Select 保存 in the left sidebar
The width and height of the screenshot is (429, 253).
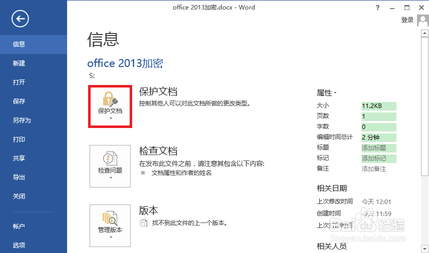coord(34,101)
